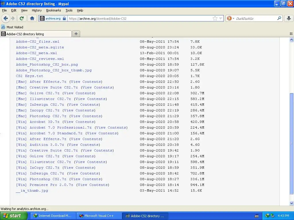
Task: View contents of [Win] Premiere Pro 2.0.7z
Action: point(93,185)
